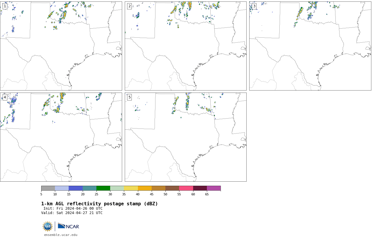374x238 pixels.
Task: Click the panel number 3 label
Action: pos(254,6)
